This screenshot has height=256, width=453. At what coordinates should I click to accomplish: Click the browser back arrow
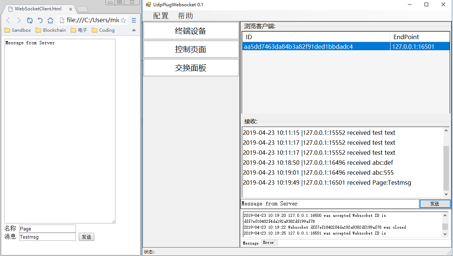(x=8, y=20)
